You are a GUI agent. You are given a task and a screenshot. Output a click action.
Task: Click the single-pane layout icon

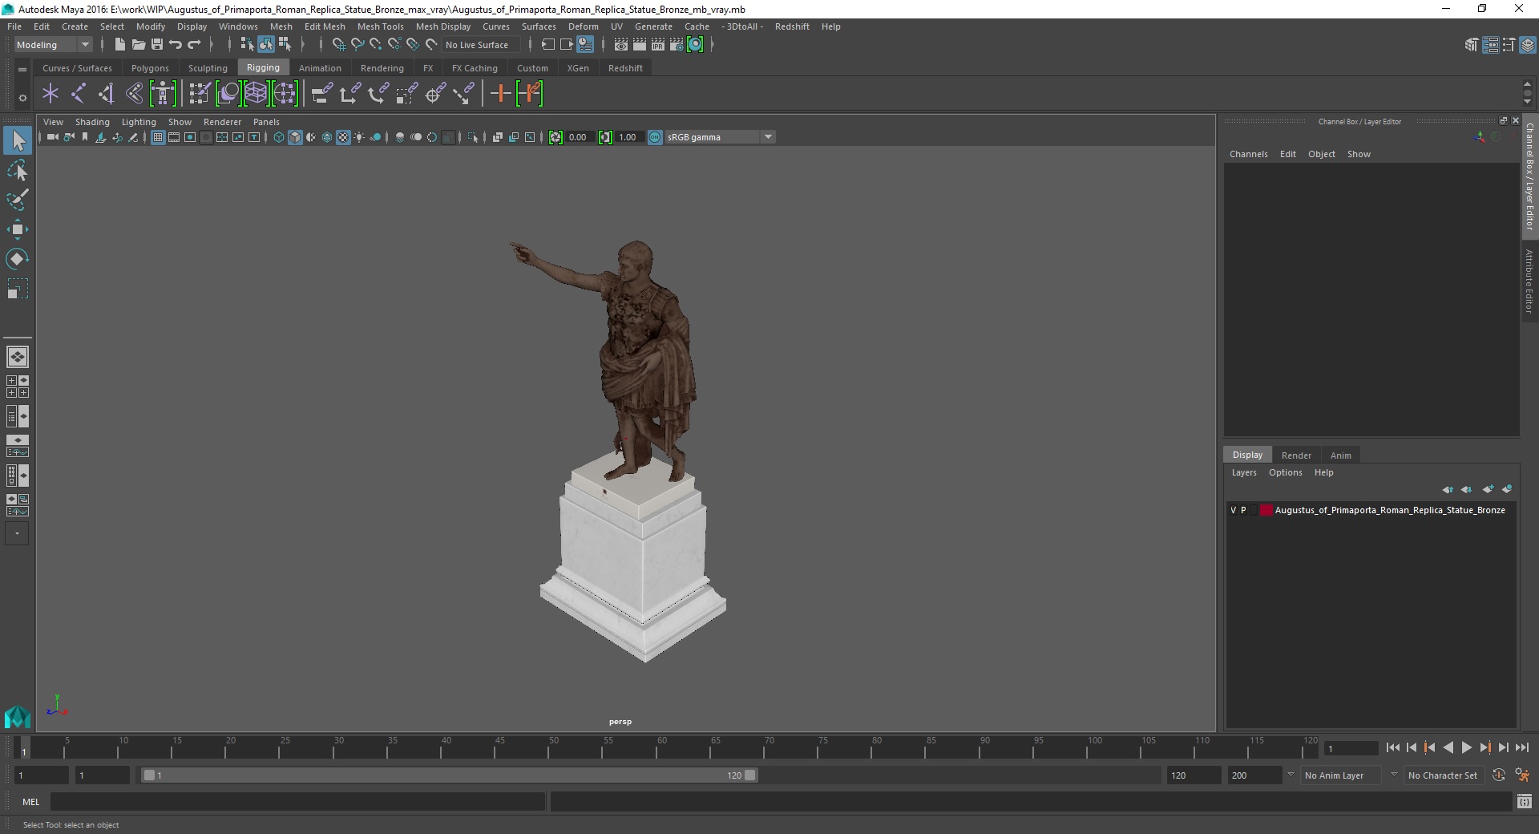(18, 356)
